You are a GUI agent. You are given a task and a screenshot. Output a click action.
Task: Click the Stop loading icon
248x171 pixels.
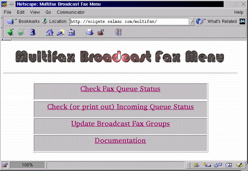click(x=119, y=32)
